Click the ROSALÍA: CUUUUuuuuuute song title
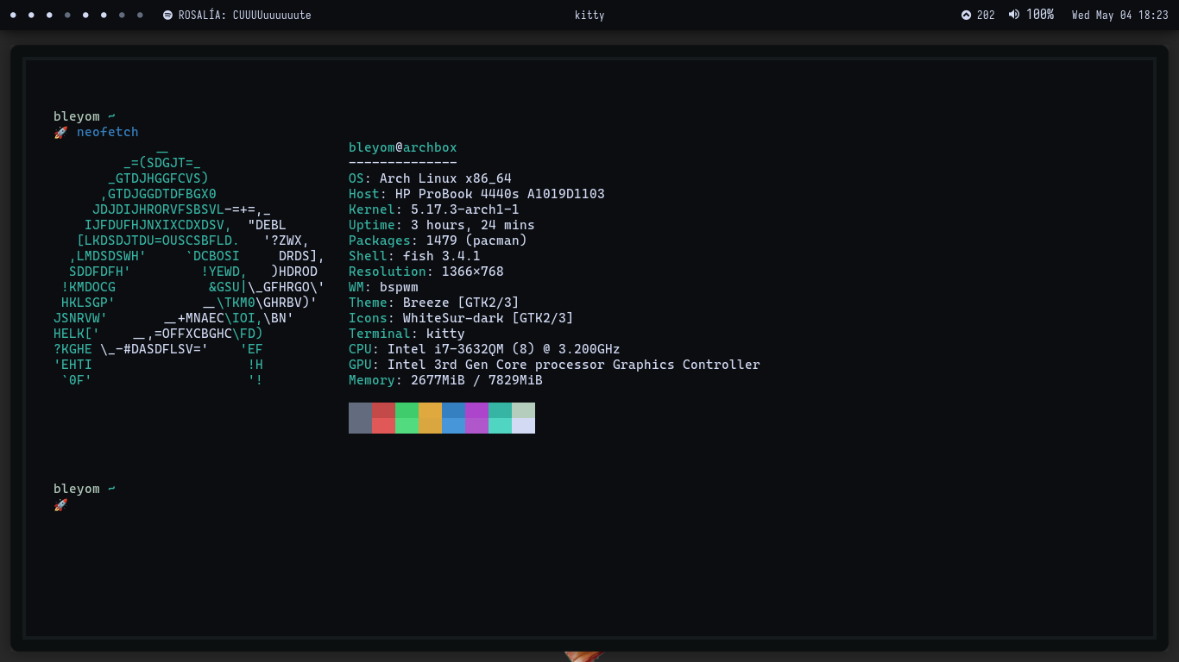The width and height of the screenshot is (1179, 662). (244, 15)
